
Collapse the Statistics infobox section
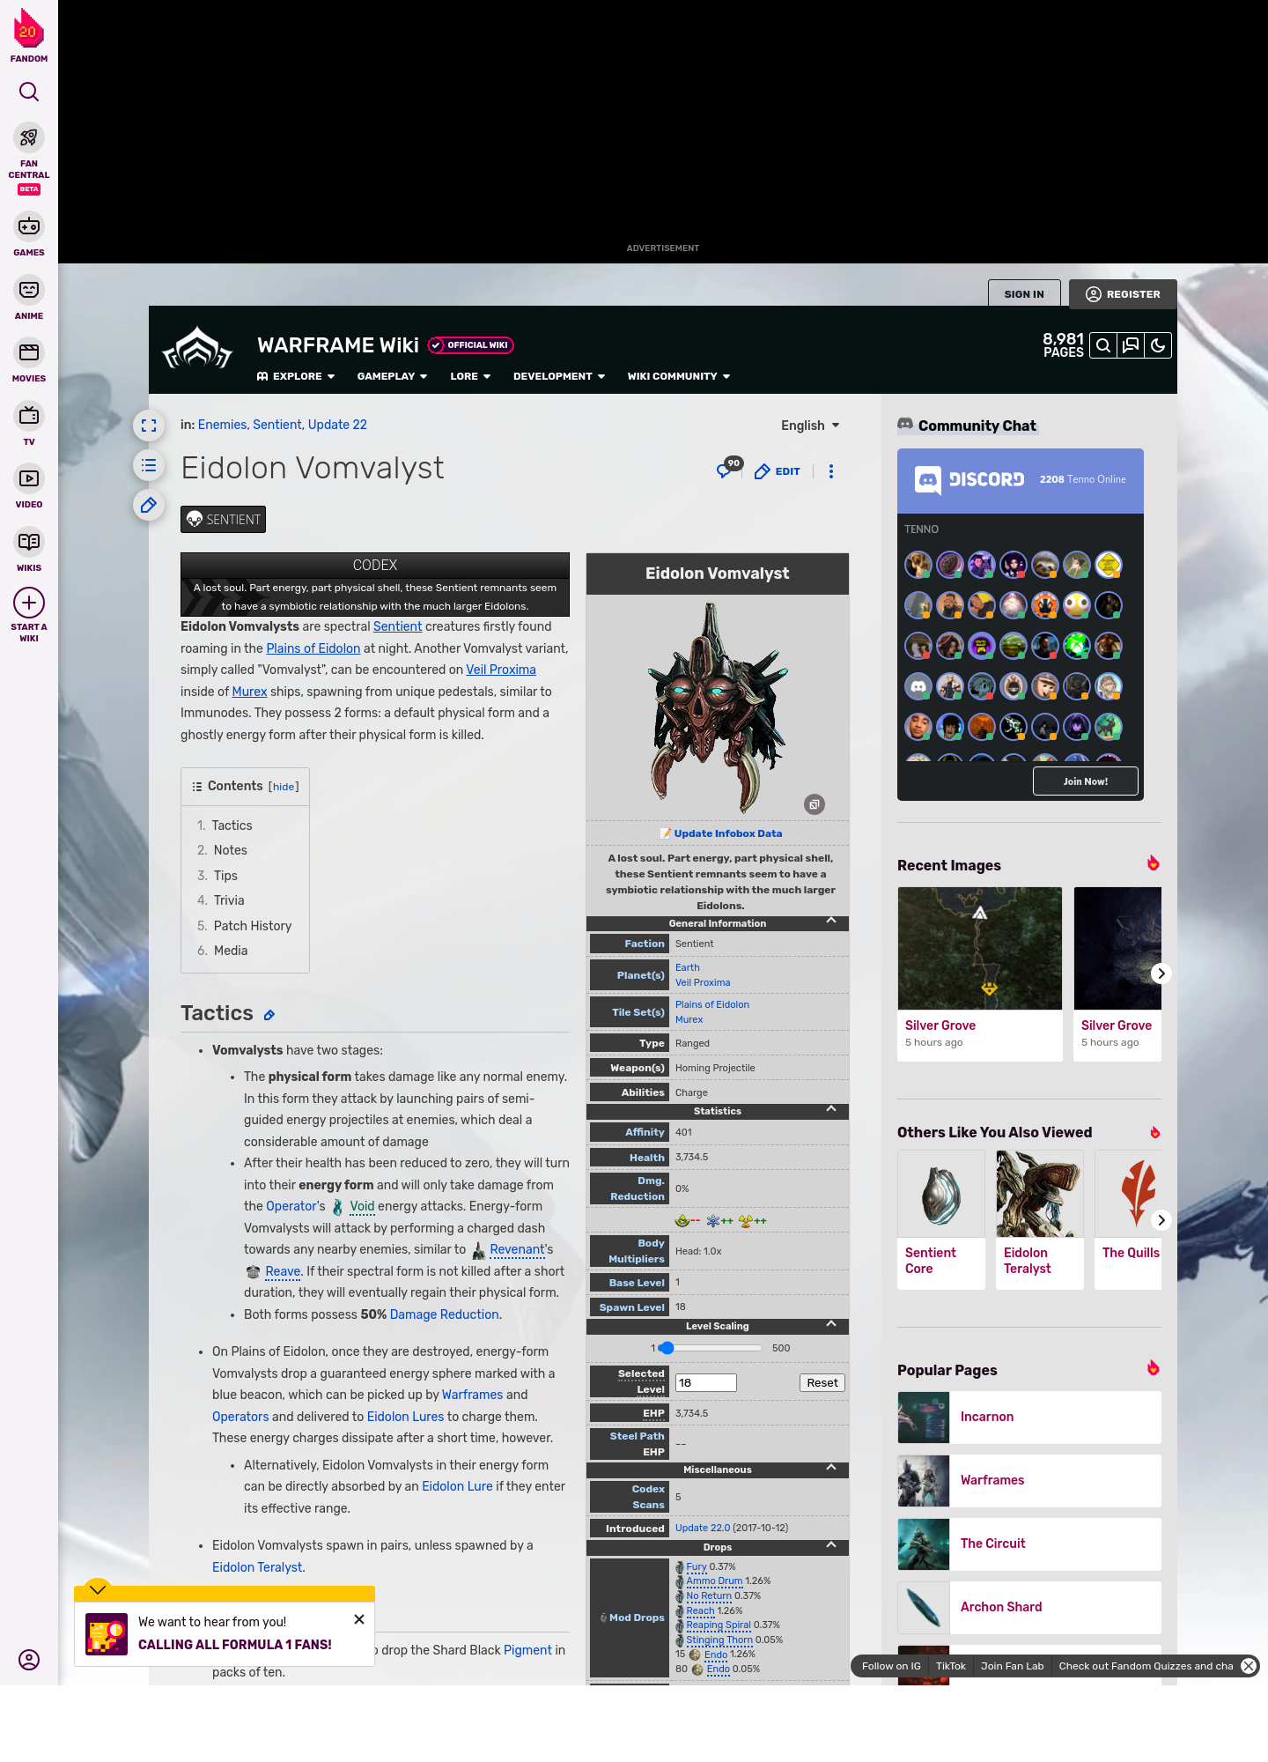click(x=831, y=1109)
